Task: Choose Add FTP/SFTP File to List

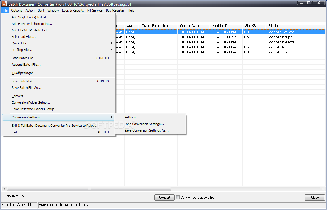Action: click(58, 30)
